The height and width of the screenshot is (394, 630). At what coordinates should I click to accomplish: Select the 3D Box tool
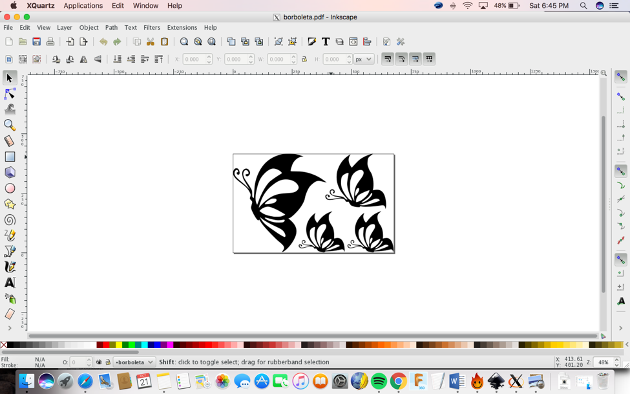(10, 172)
